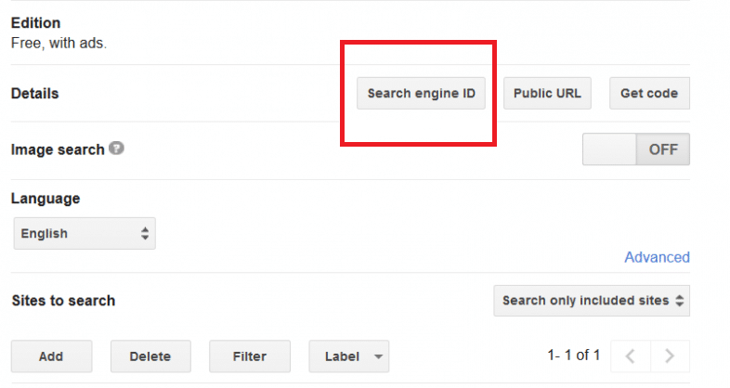Click the Image search label text
Screen dimensions: 730x388
pyautogui.click(x=58, y=149)
